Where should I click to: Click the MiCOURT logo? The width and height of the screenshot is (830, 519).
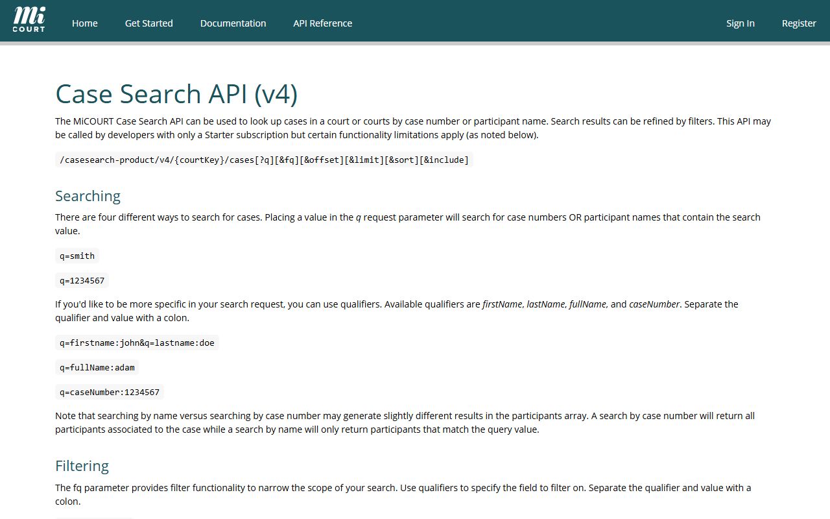pyautogui.click(x=29, y=20)
